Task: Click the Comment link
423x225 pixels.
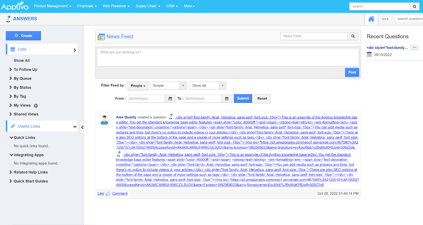Action: click(120, 194)
